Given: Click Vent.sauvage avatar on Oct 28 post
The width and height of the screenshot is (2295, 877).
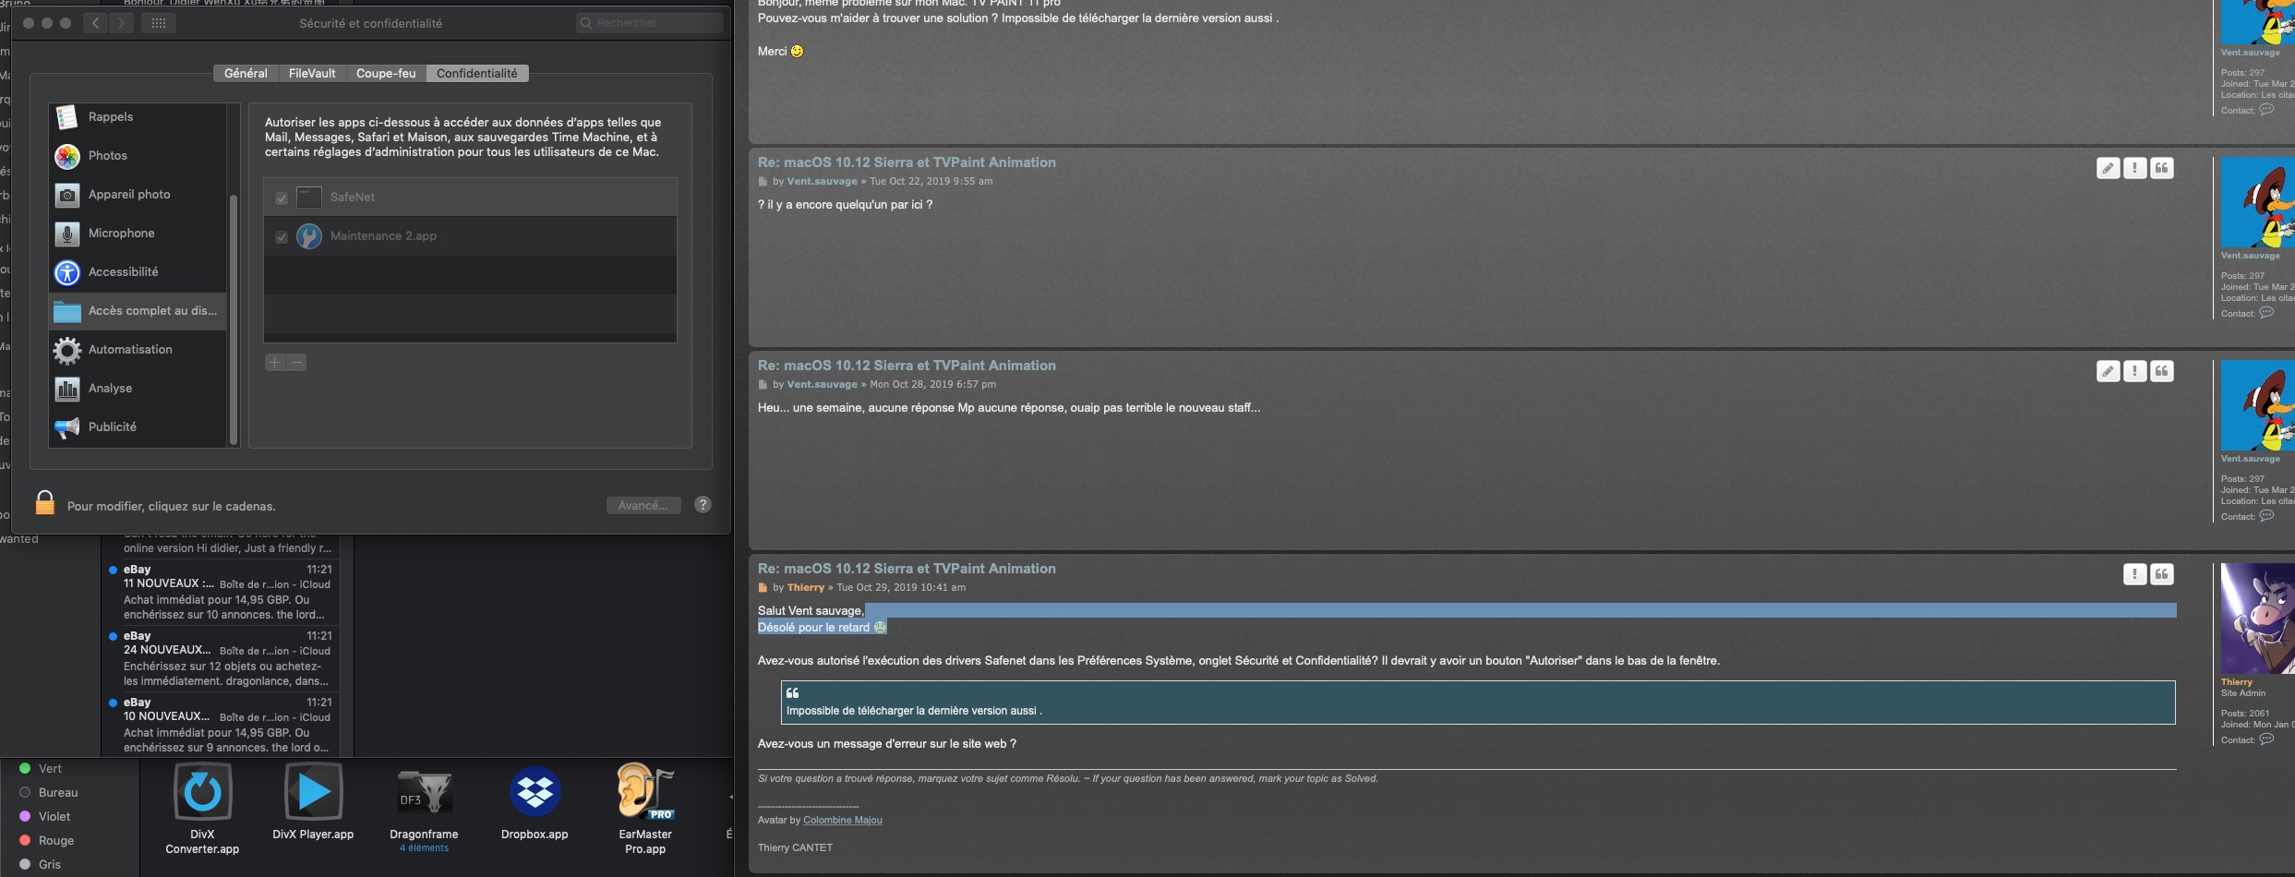Looking at the screenshot, I should point(2257,405).
